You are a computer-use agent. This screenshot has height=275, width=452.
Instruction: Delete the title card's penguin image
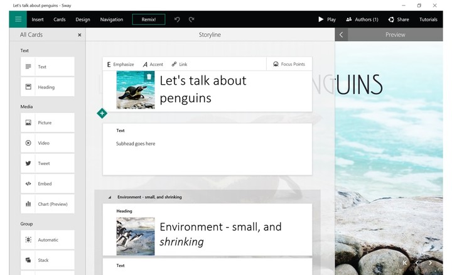point(149,77)
